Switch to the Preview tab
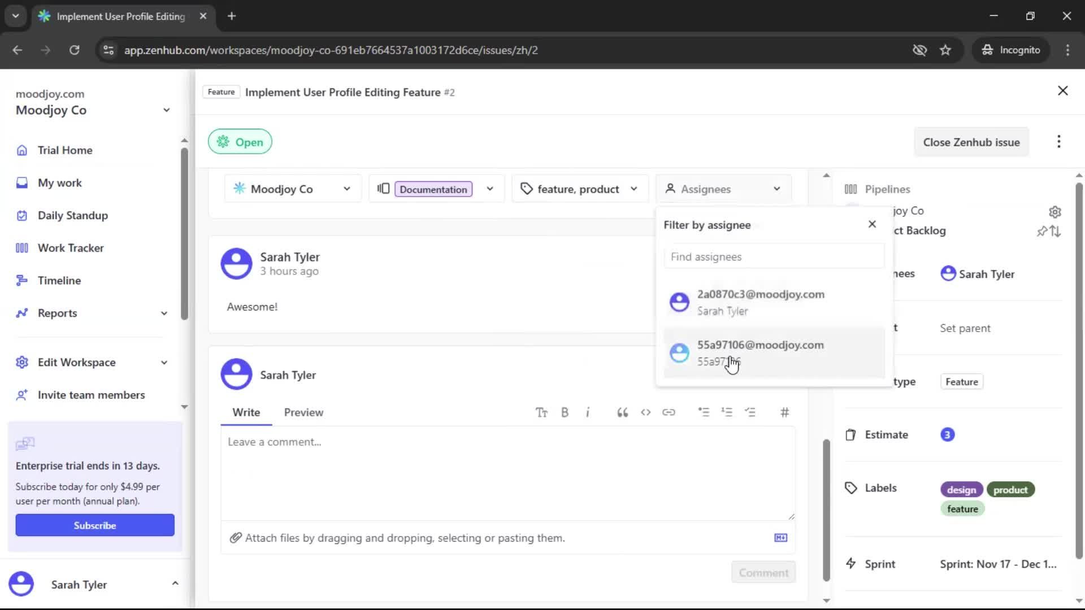Screen dimensions: 1085x610 [x=303, y=412]
